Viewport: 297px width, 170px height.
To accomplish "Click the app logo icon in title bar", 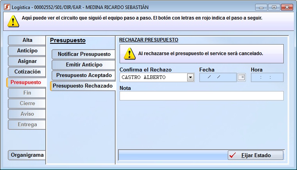I will [7, 7].
